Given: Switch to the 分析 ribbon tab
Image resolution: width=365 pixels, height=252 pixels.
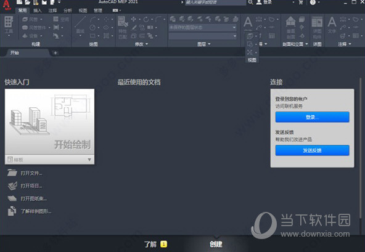Looking at the screenshot, I should click(68, 10).
